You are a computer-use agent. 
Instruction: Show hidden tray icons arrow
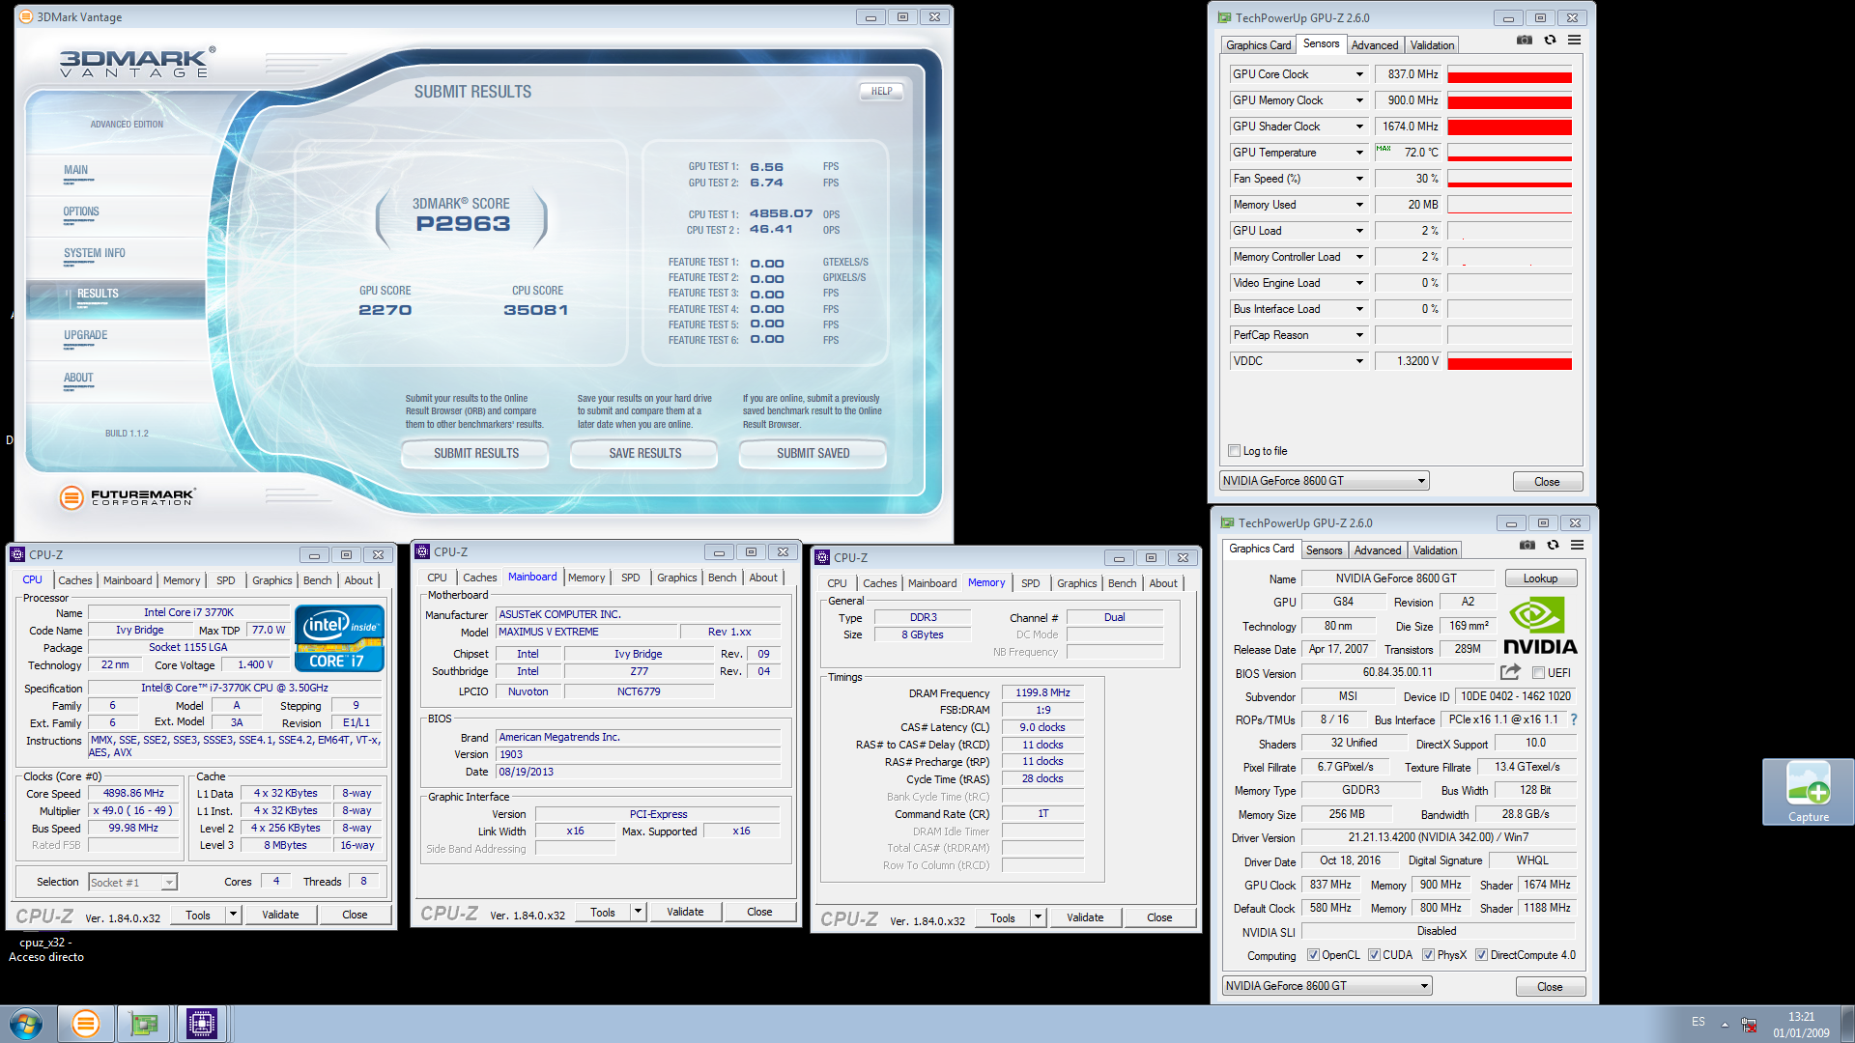coord(1725,1025)
